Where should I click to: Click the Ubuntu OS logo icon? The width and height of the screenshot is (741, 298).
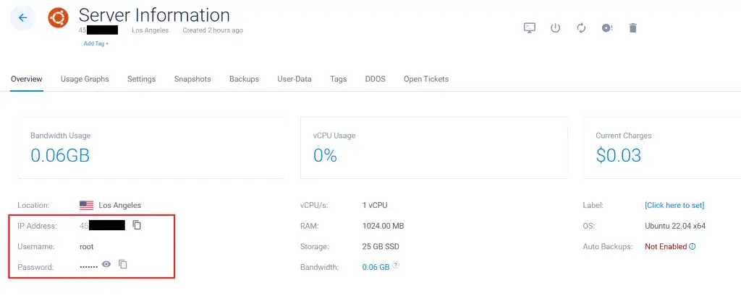(58, 18)
